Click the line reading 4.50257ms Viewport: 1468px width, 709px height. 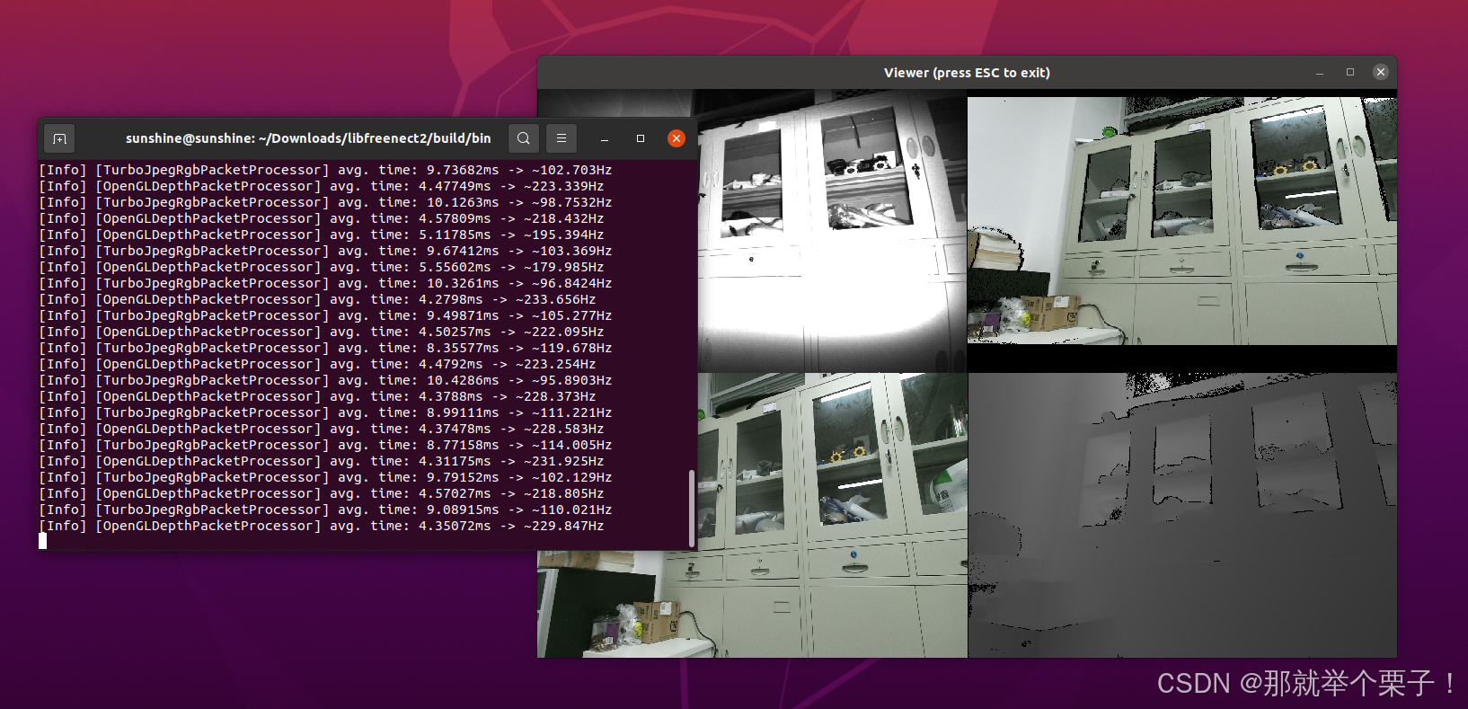(x=322, y=332)
